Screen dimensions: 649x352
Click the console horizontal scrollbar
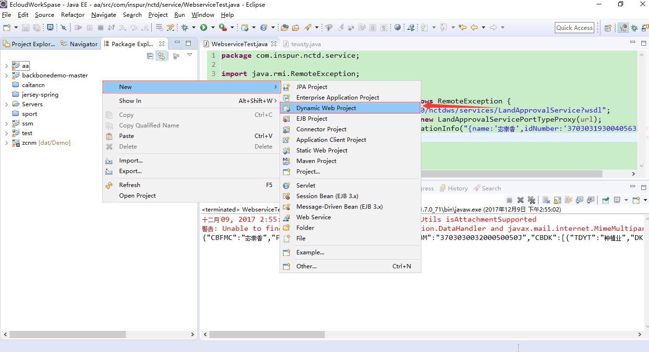tap(268, 334)
